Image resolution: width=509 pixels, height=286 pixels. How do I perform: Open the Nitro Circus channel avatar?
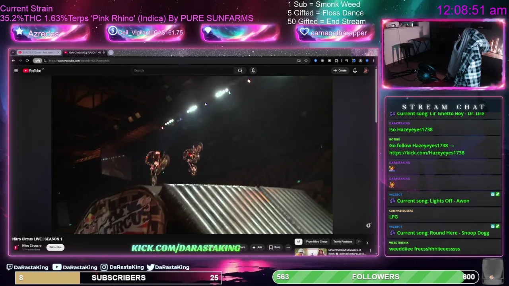pyautogui.click(x=16, y=247)
